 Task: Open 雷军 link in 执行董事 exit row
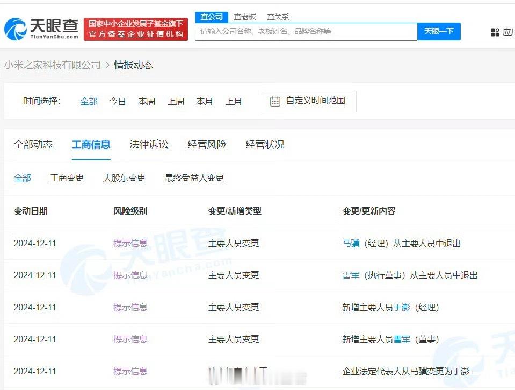351,275
